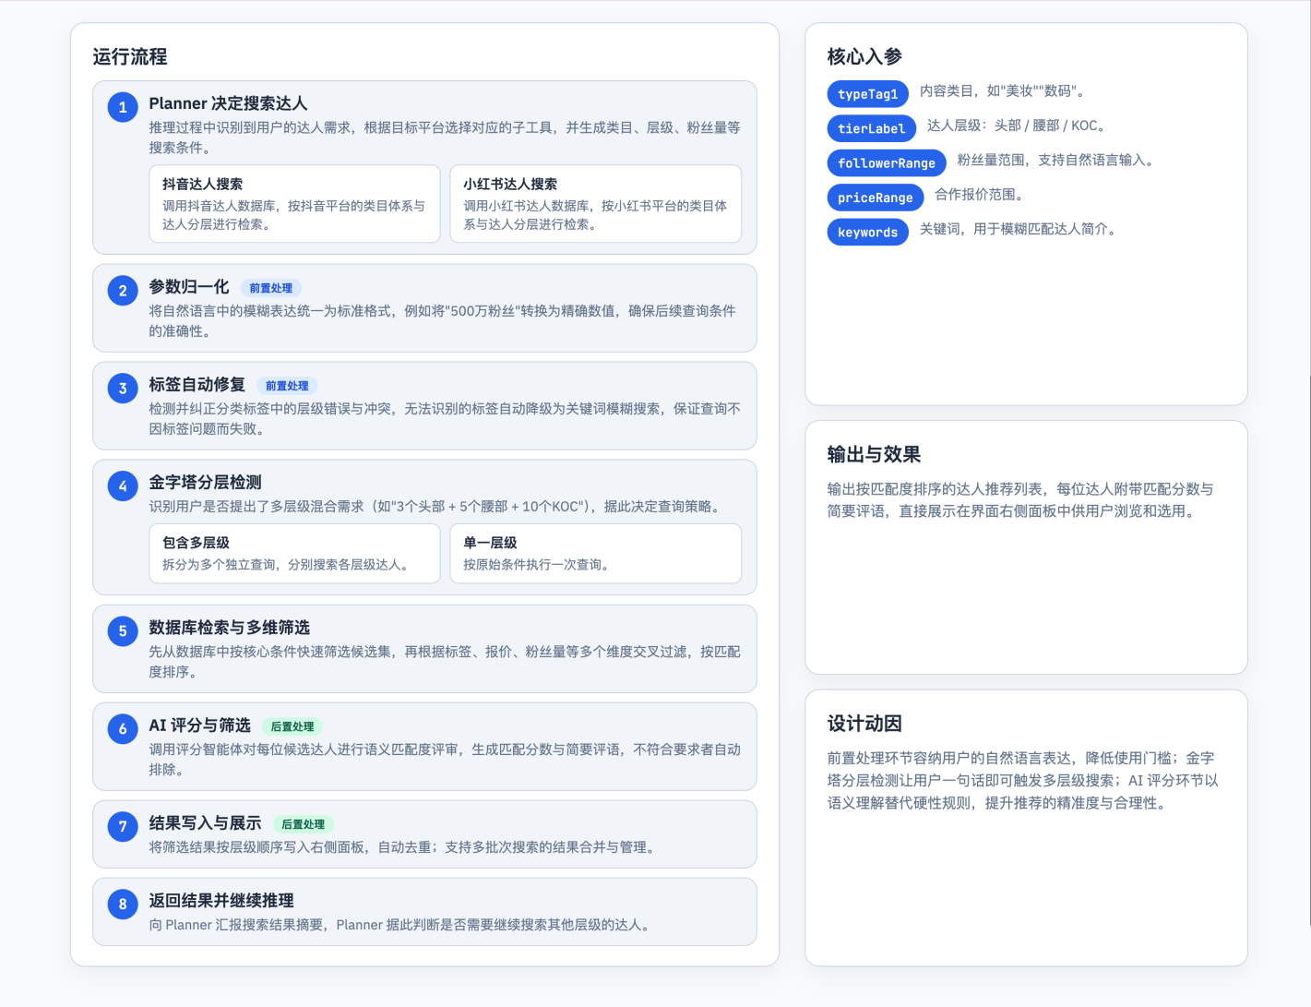Click the step 6 AI 评分 circle icon
Screen dimensions: 1311x1007
pos(123,728)
